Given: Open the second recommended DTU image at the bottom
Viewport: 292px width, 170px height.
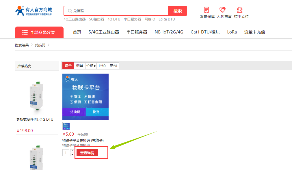Looking at the screenshot, I should [37, 157].
